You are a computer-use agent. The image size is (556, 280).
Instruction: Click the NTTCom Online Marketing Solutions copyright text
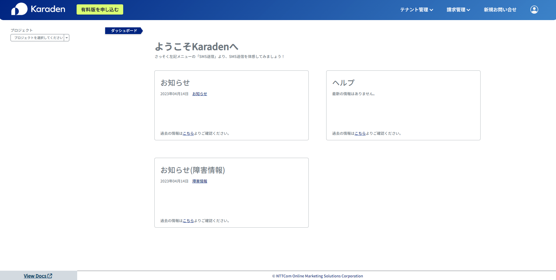click(317, 276)
